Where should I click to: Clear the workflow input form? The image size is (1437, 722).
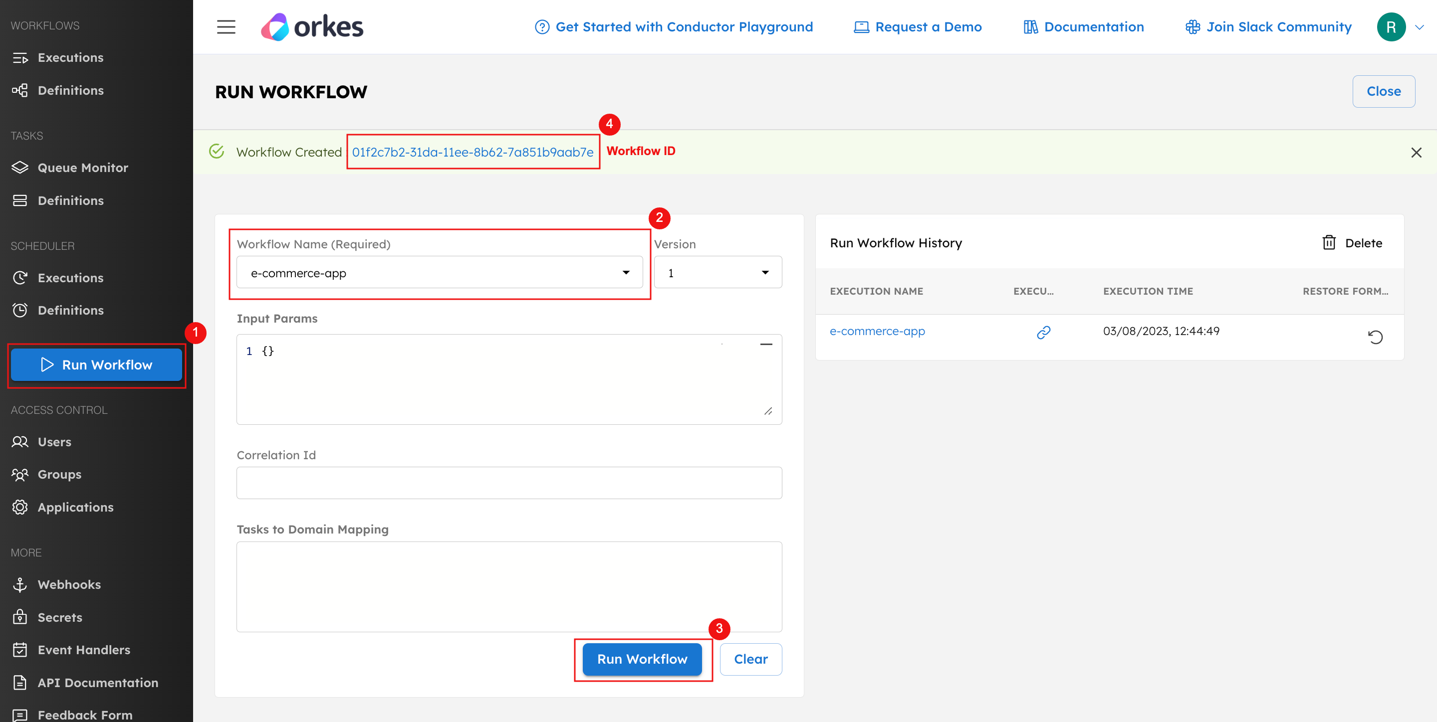click(x=751, y=659)
